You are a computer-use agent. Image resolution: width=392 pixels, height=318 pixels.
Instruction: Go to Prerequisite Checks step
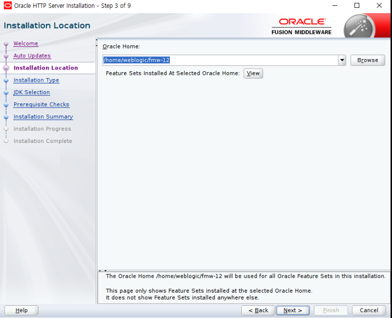pyautogui.click(x=41, y=104)
